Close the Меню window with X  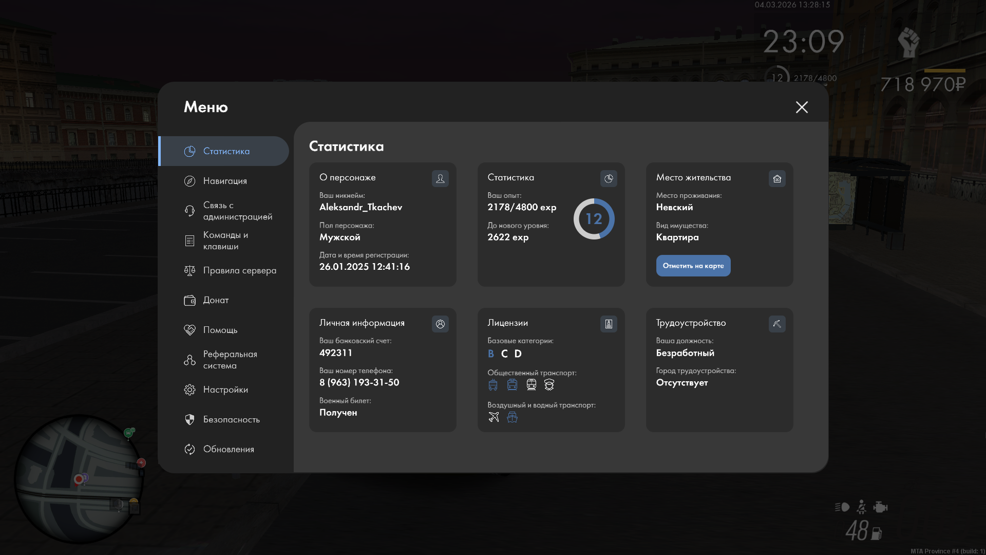point(802,107)
